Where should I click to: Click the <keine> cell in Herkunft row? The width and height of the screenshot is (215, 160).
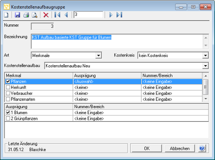107,88
